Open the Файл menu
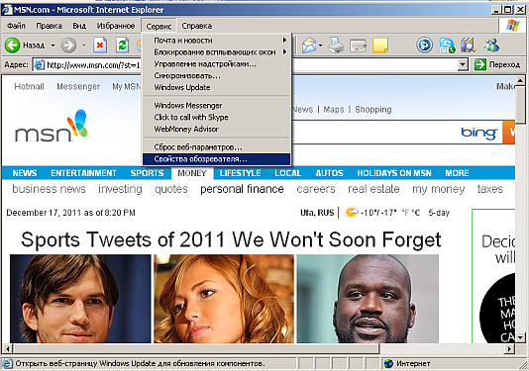 pyautogui.click(x=16, y=26)
